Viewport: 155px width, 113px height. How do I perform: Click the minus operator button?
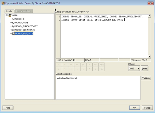coord(83,69)
